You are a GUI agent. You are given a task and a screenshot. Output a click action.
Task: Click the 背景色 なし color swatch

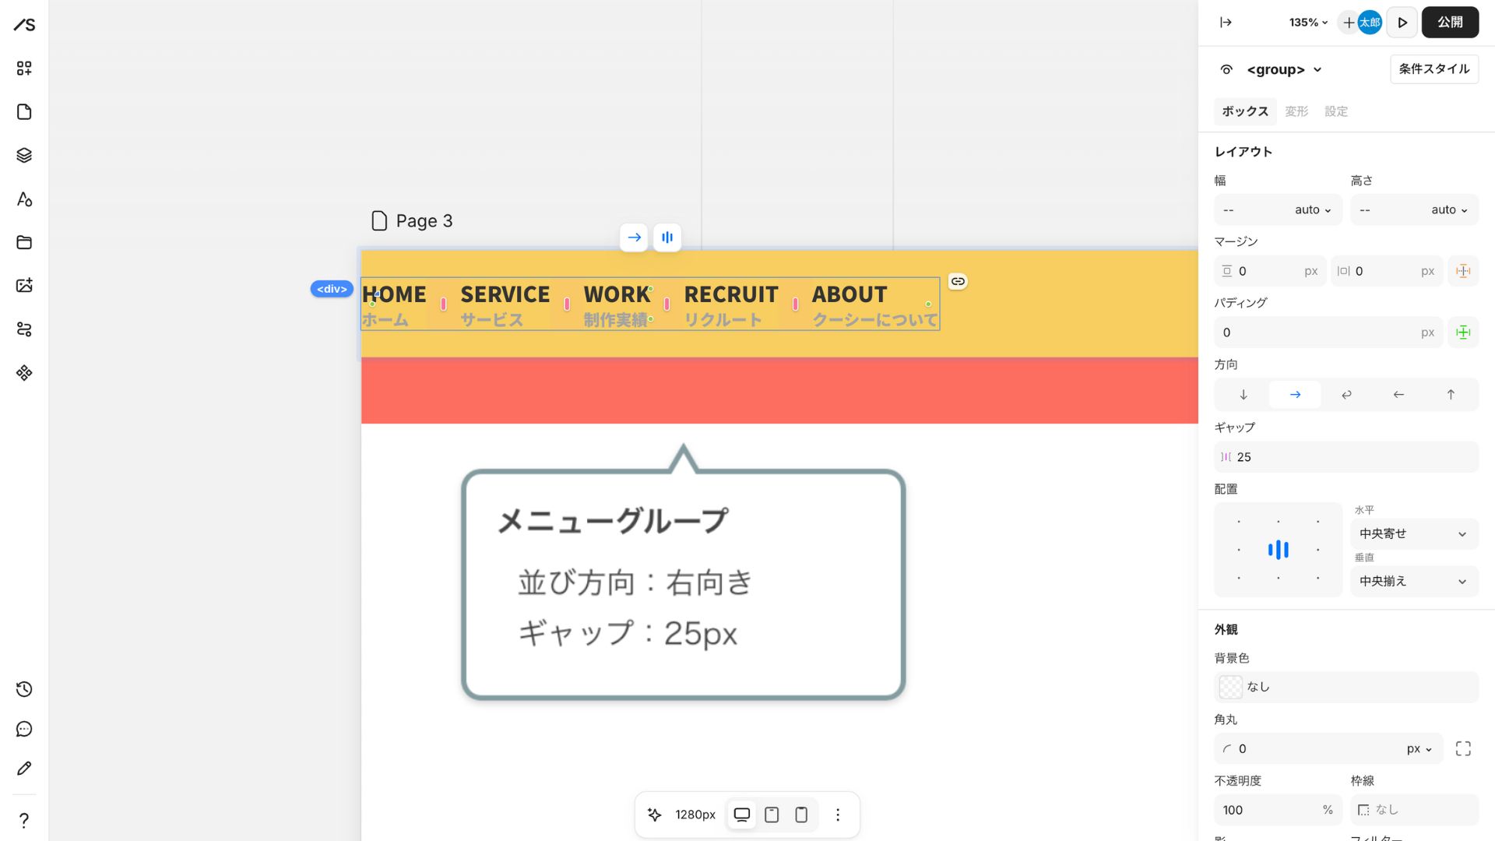[1230, 687]
